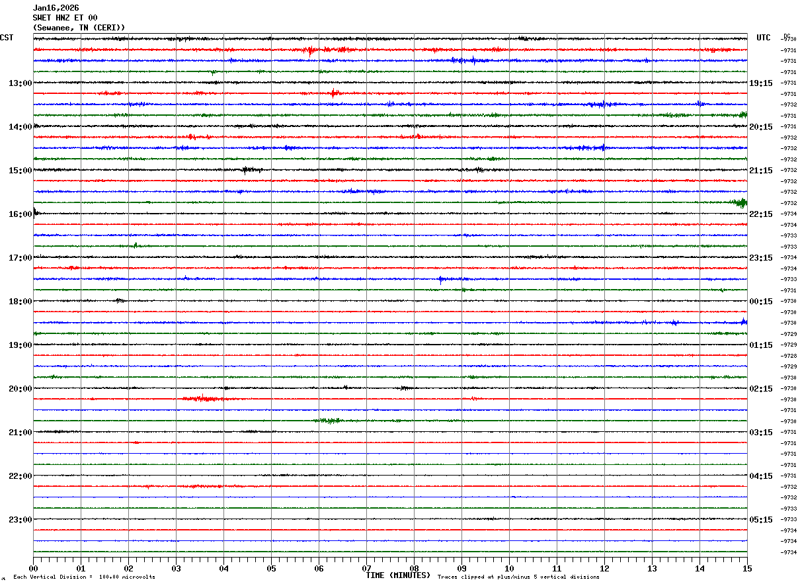800x586 pixels.
Task: Select the SWET HNZ ET 00 station label
Action: click(65, 18)
